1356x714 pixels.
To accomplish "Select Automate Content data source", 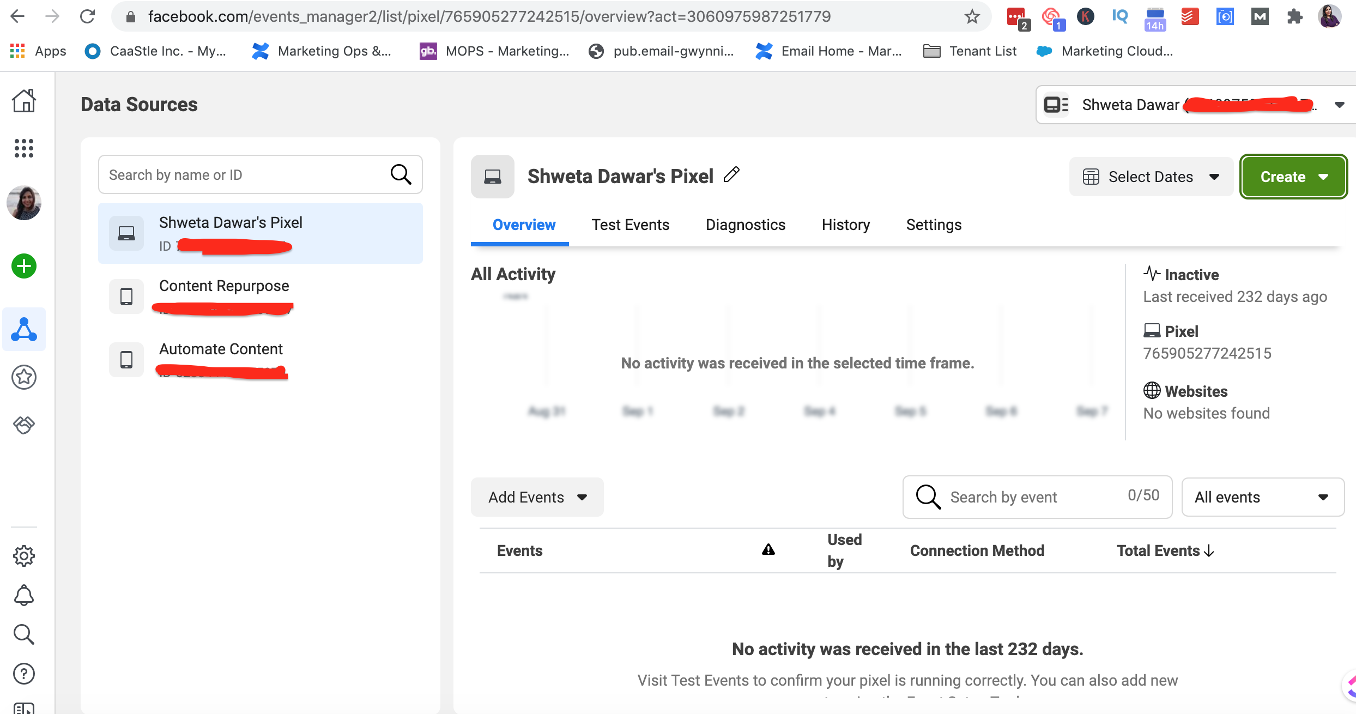I will (261, 360).
